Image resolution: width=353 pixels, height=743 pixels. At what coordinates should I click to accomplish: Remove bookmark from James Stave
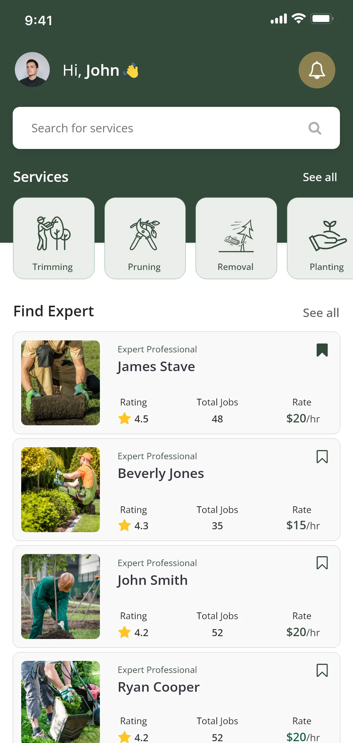(322, 350)
